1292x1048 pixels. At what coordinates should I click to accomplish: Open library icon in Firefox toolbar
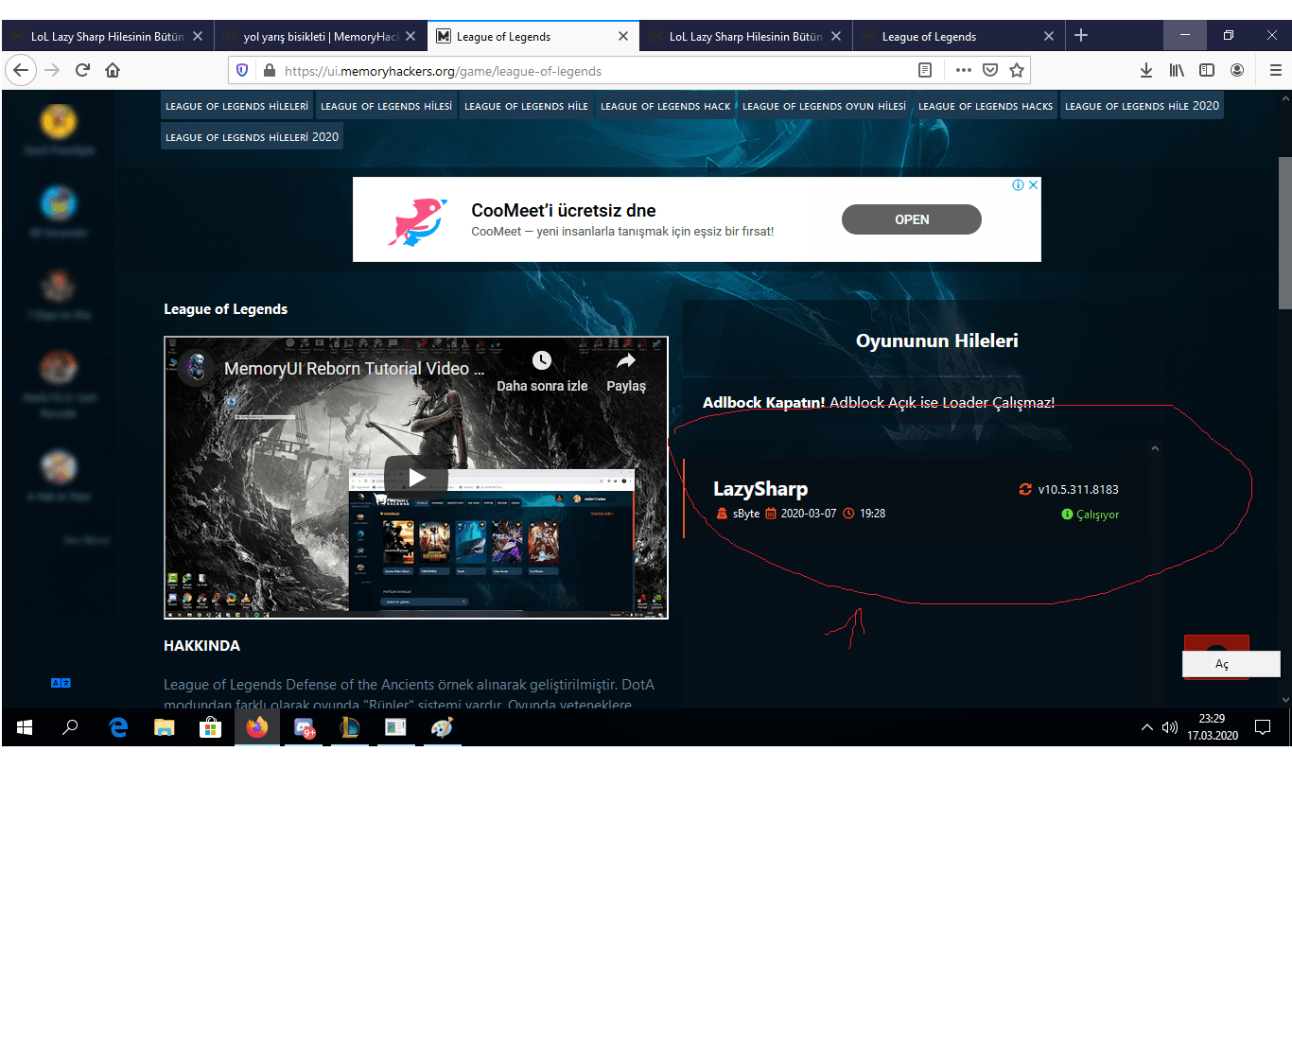(x=1177, y=70)
